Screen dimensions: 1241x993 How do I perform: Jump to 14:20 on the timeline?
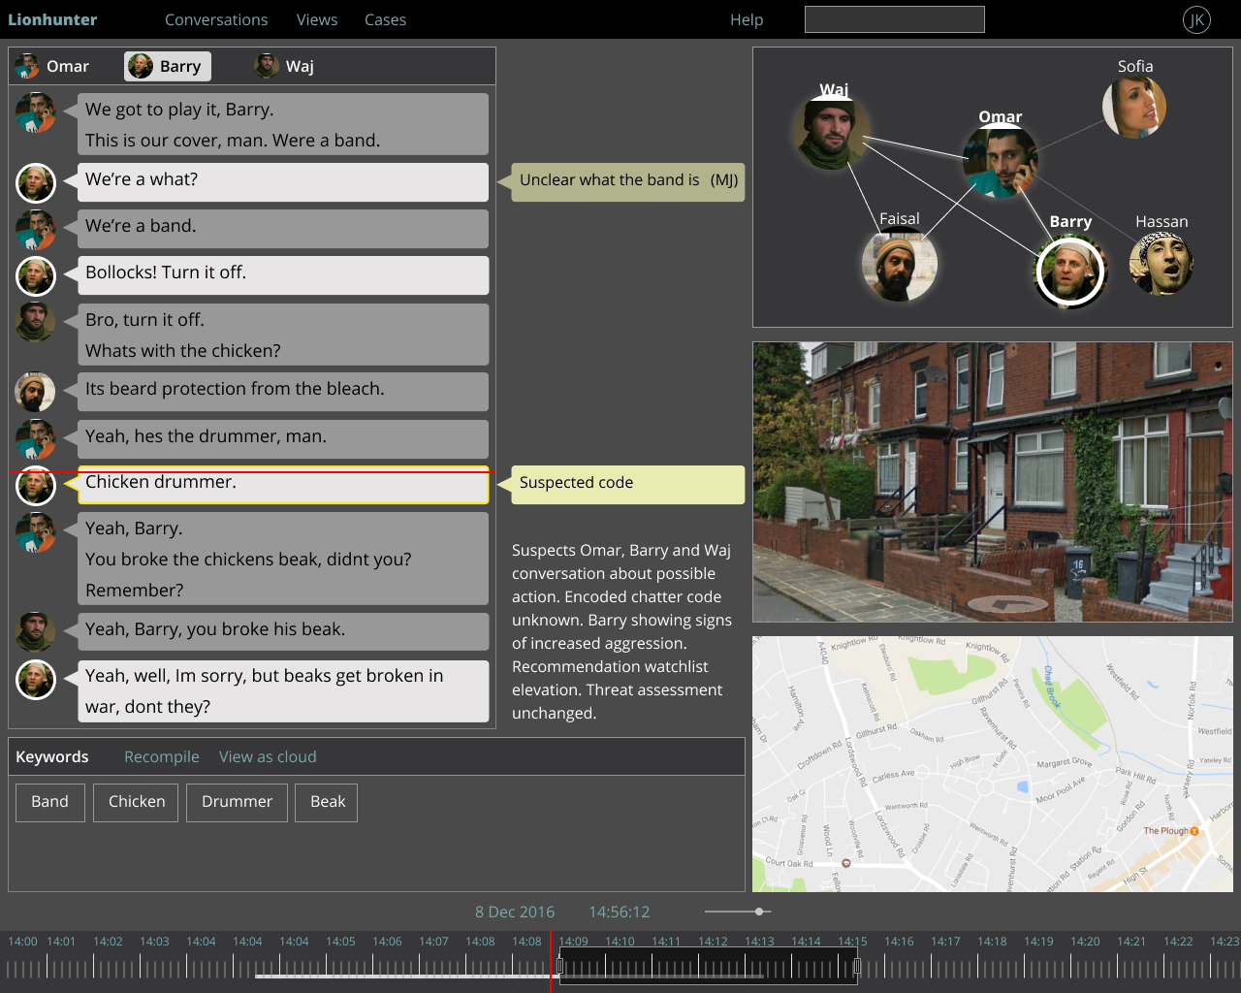[1085, 941]
